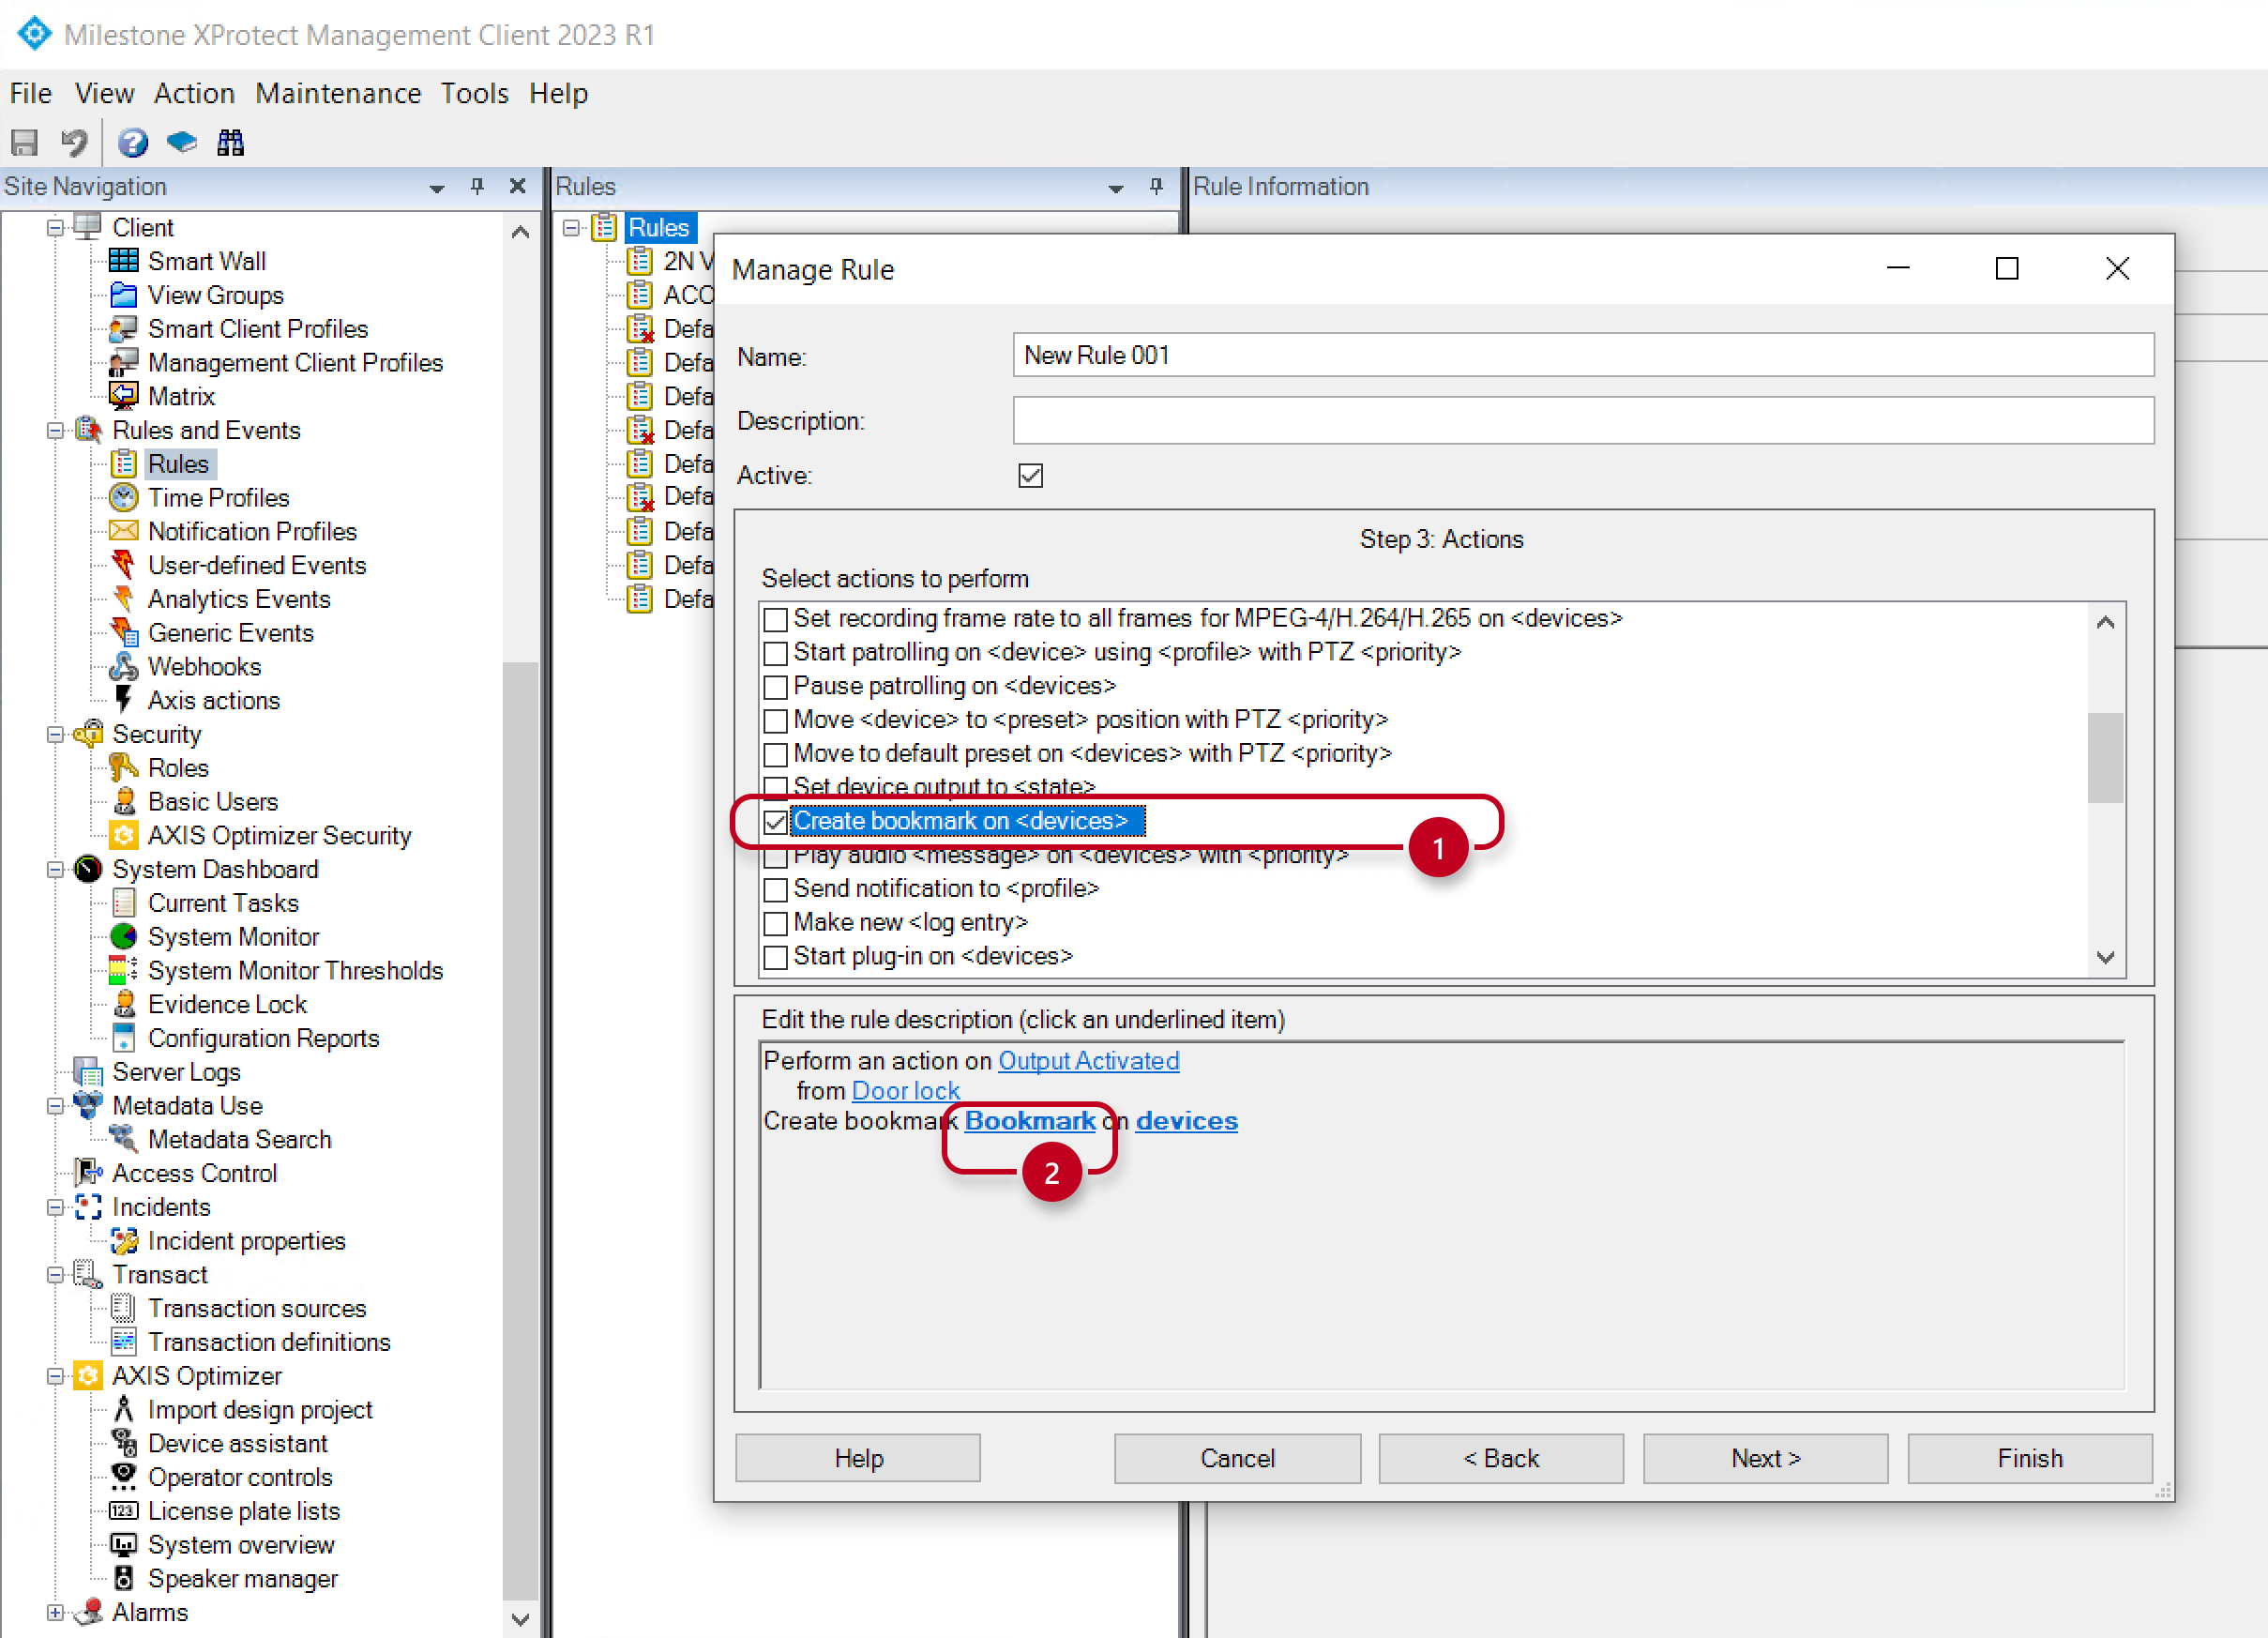Check Send notification to profile action
This screenshot has height=1638, width=2268.
coord(775,889)
